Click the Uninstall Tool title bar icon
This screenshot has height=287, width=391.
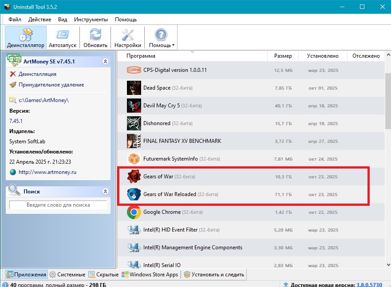8,7
